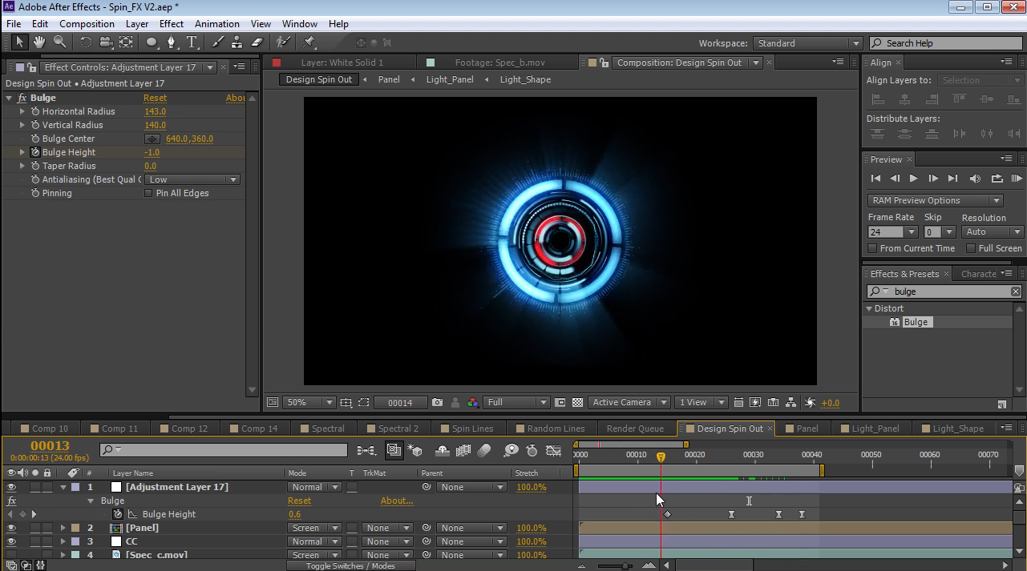Click Reset for the Bulge effect
The height and width of the screenshot is (571, 1027).
tap(155, 98)
